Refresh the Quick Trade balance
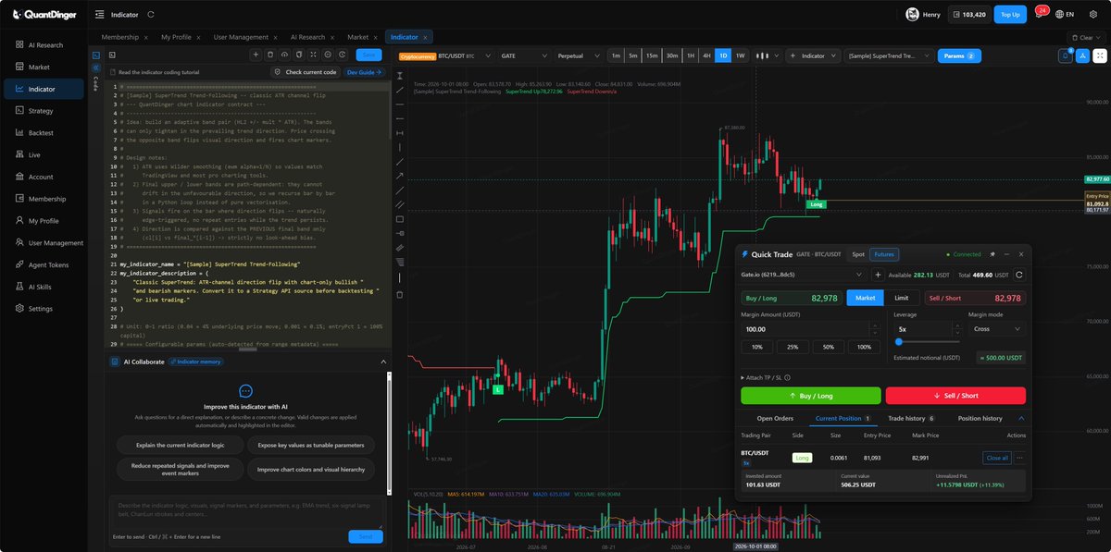The image size is (1111, 552). point(1019,275)
